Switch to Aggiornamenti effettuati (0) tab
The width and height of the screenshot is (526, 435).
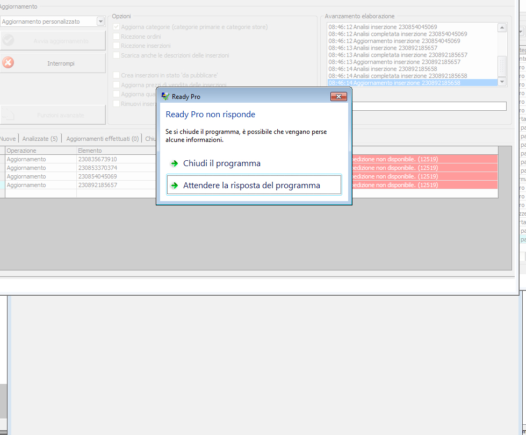pos(102,139)
